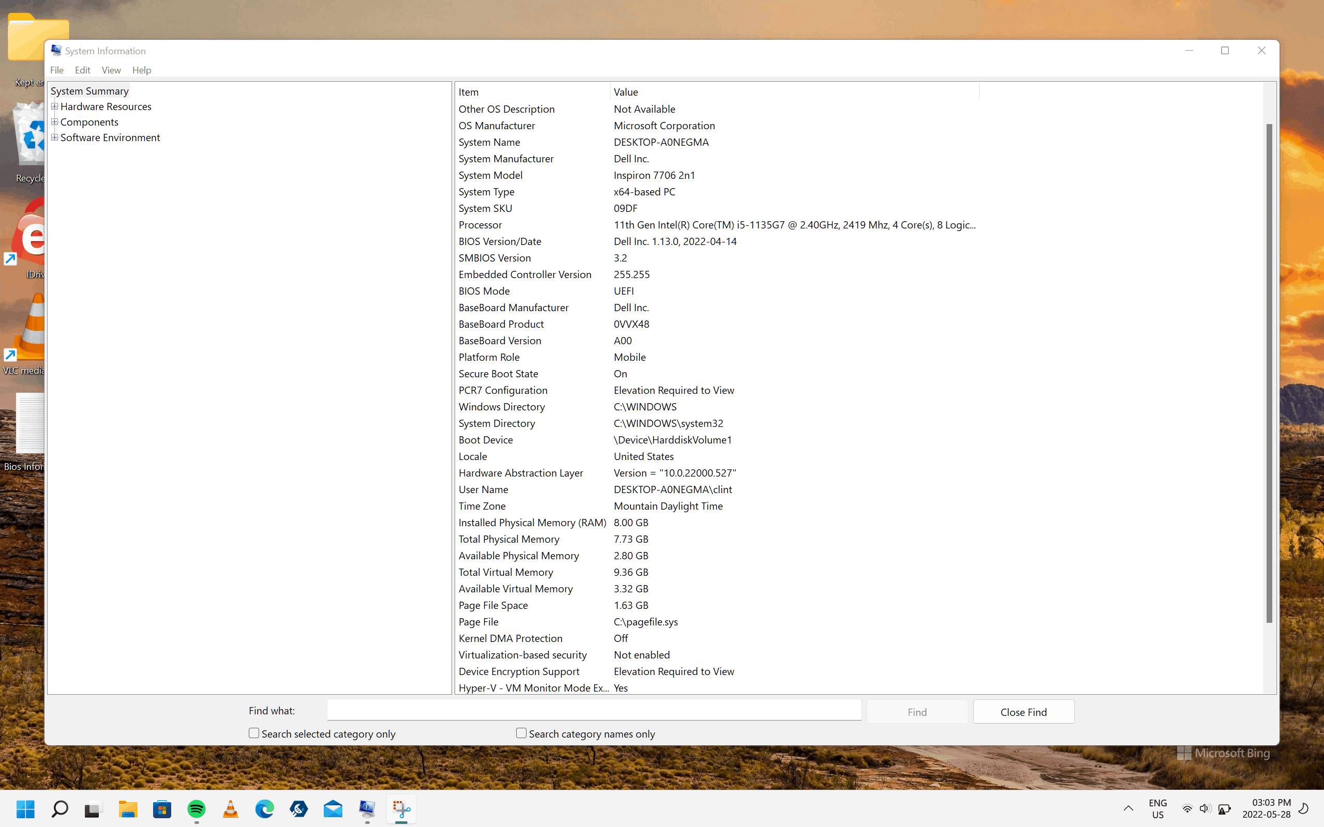1324x827 pixels.
Task: Open clock and date flyout
Action: (1266, 808)
